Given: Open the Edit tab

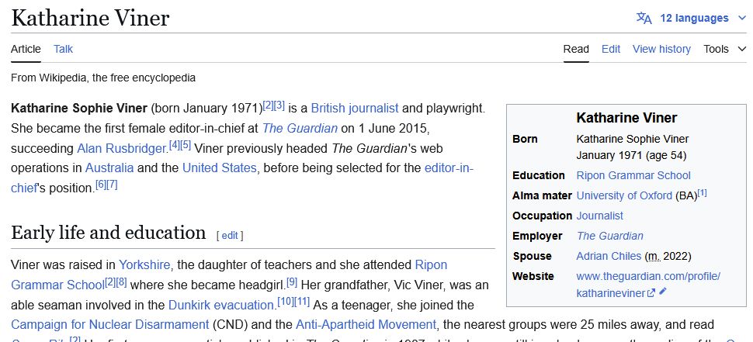Looking at the screenshot, I should [x=611, y=49].
